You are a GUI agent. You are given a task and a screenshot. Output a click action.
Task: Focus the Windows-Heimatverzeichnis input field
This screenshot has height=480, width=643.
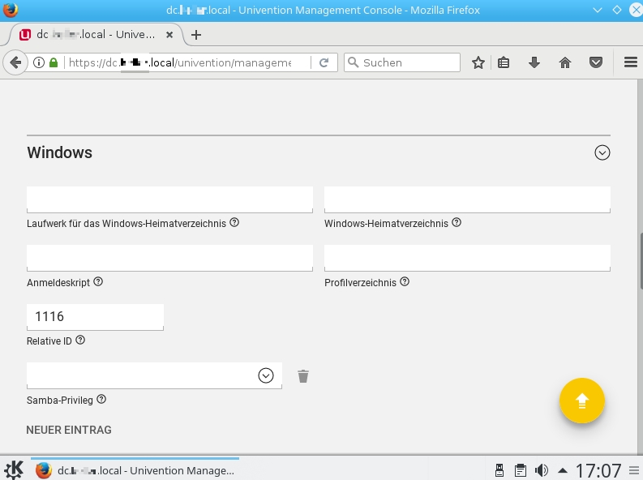click(x=467, y=199)
